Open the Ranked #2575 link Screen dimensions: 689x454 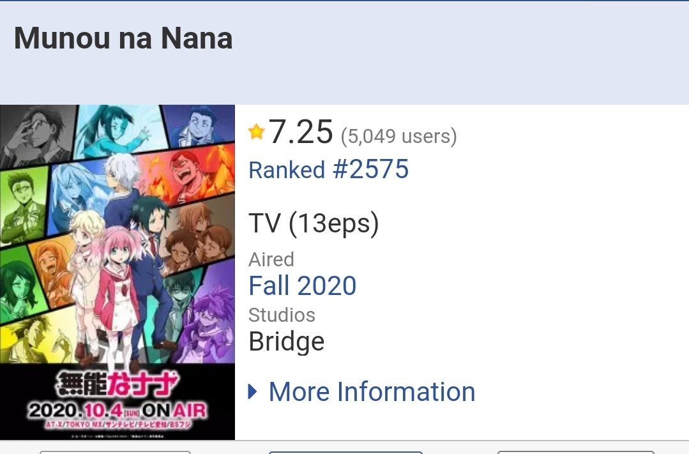[x=328, y=170]
